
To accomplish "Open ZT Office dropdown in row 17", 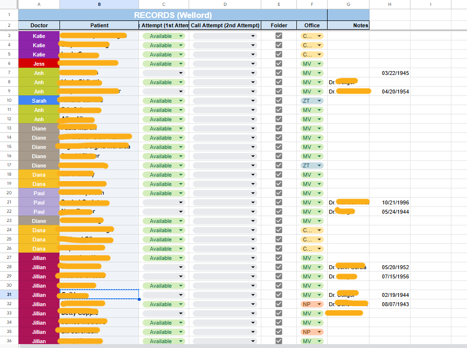I will [312, 165].
